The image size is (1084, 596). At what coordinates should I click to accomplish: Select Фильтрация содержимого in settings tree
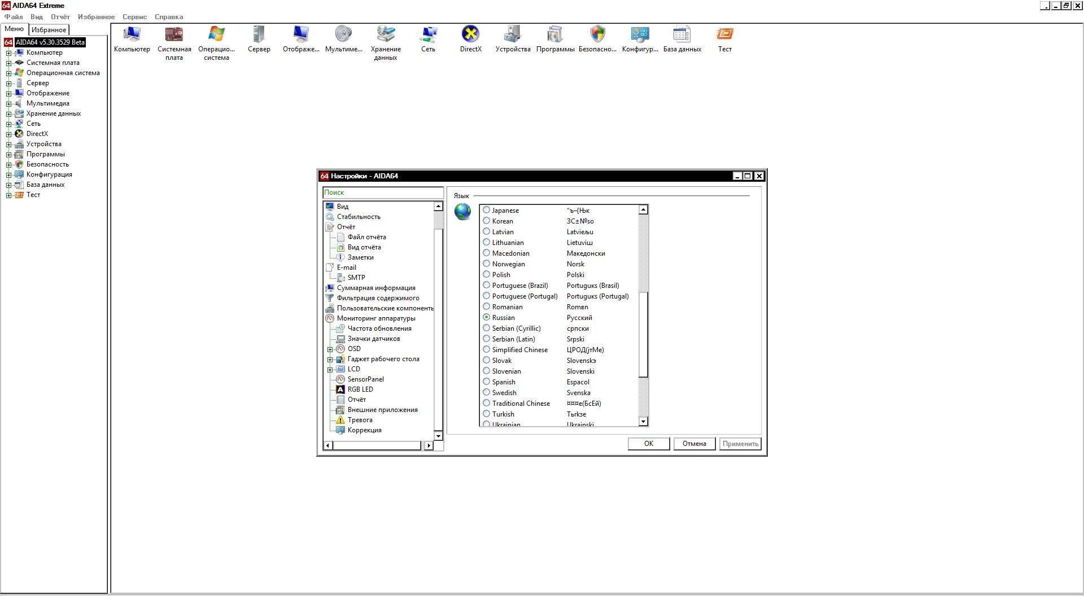[x=378, y=298]
